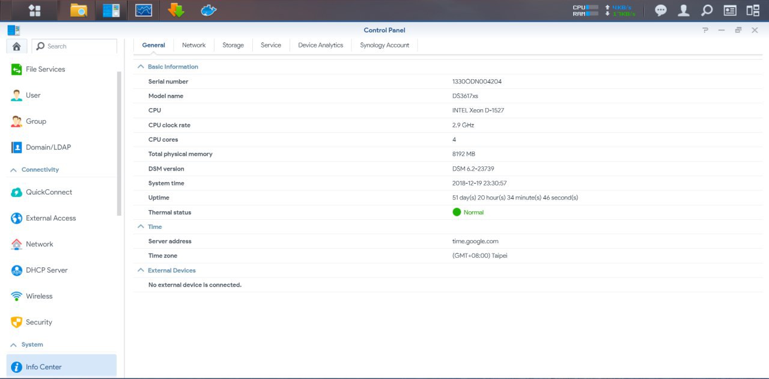Switch to the Storage tab
Screen dimensions: 769x379
click(233, 45)
